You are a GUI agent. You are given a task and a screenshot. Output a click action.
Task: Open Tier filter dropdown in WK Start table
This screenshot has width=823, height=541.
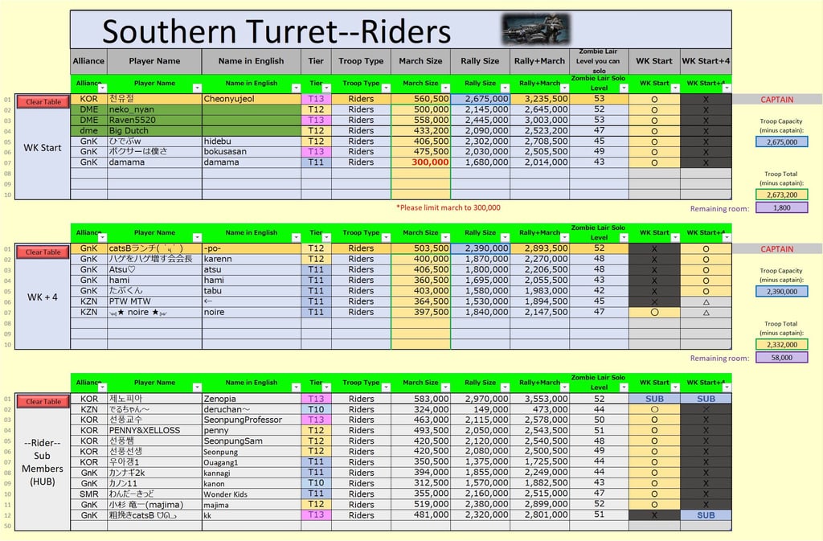326,88
